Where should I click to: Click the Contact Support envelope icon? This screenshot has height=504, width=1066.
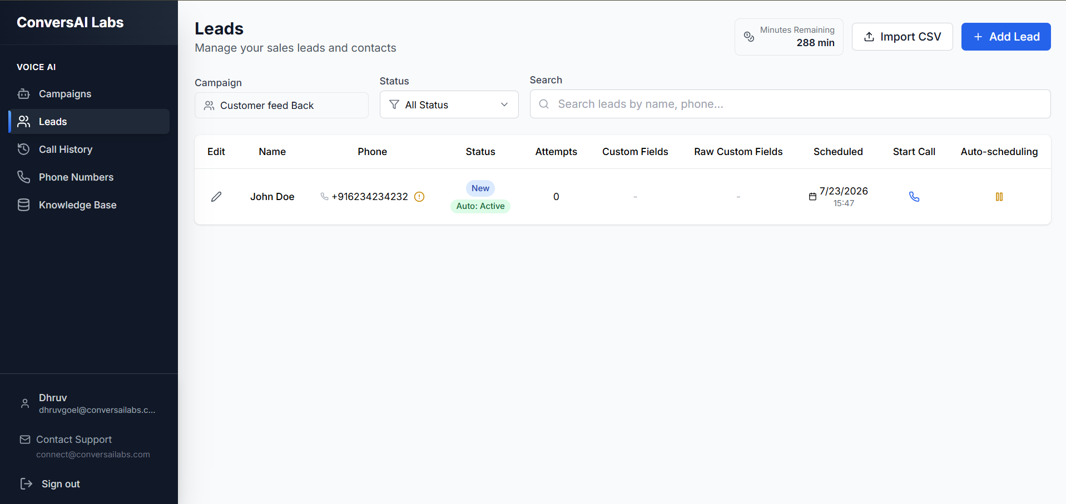tap(25, 440)
